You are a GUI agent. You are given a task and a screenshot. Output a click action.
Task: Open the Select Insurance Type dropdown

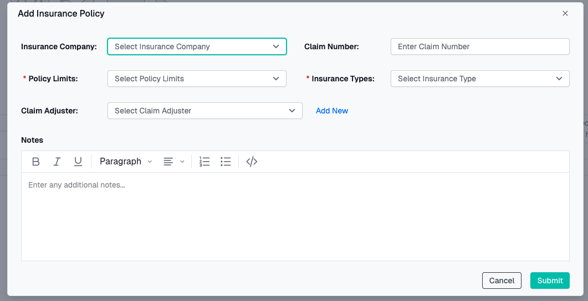(480, 79)
